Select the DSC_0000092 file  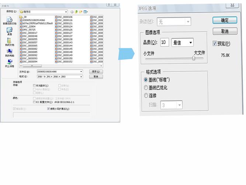pyautogui.click(x=28, y=55)
